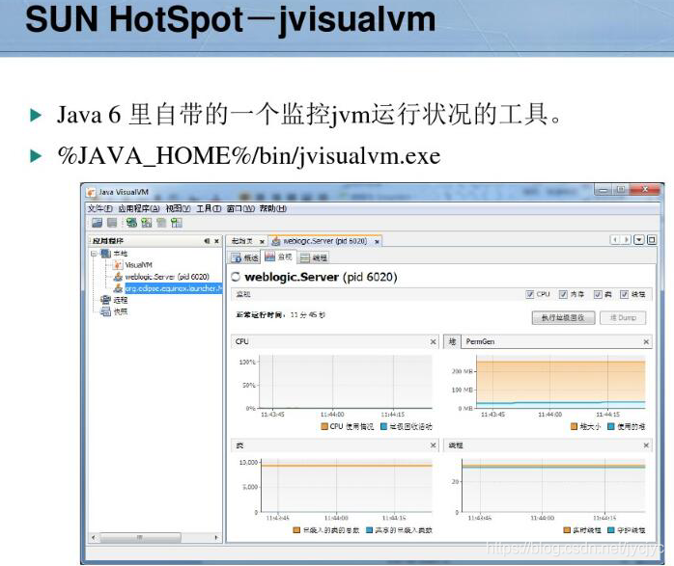Viewport: 674px width, 566px height.
Task: Click the applications panel horizontal scrollbar thumb
Action: click(140, 537)
